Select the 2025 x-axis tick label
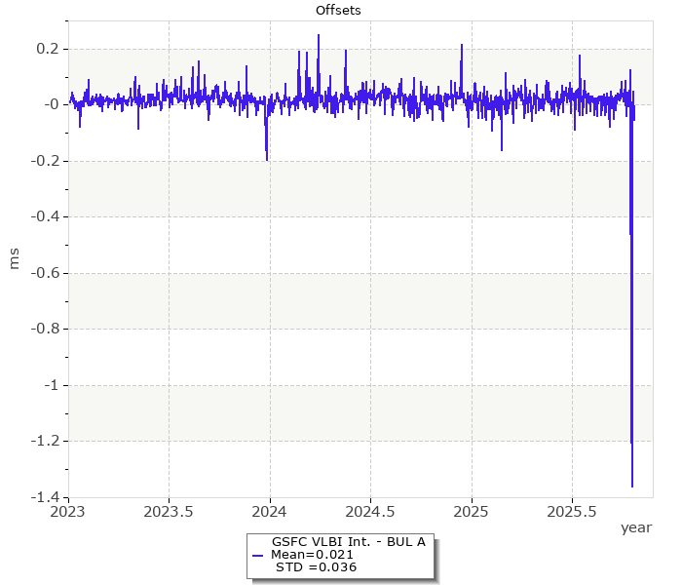This screenshot has width=682, height=585. pyautogui.click(x=472, y=511)
